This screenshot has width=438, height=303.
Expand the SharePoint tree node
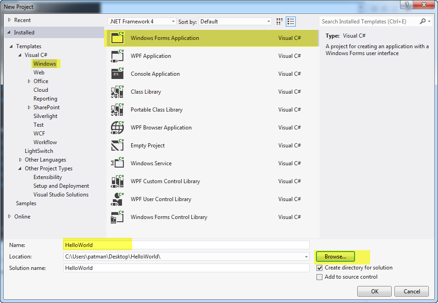(x=29, y=107)
